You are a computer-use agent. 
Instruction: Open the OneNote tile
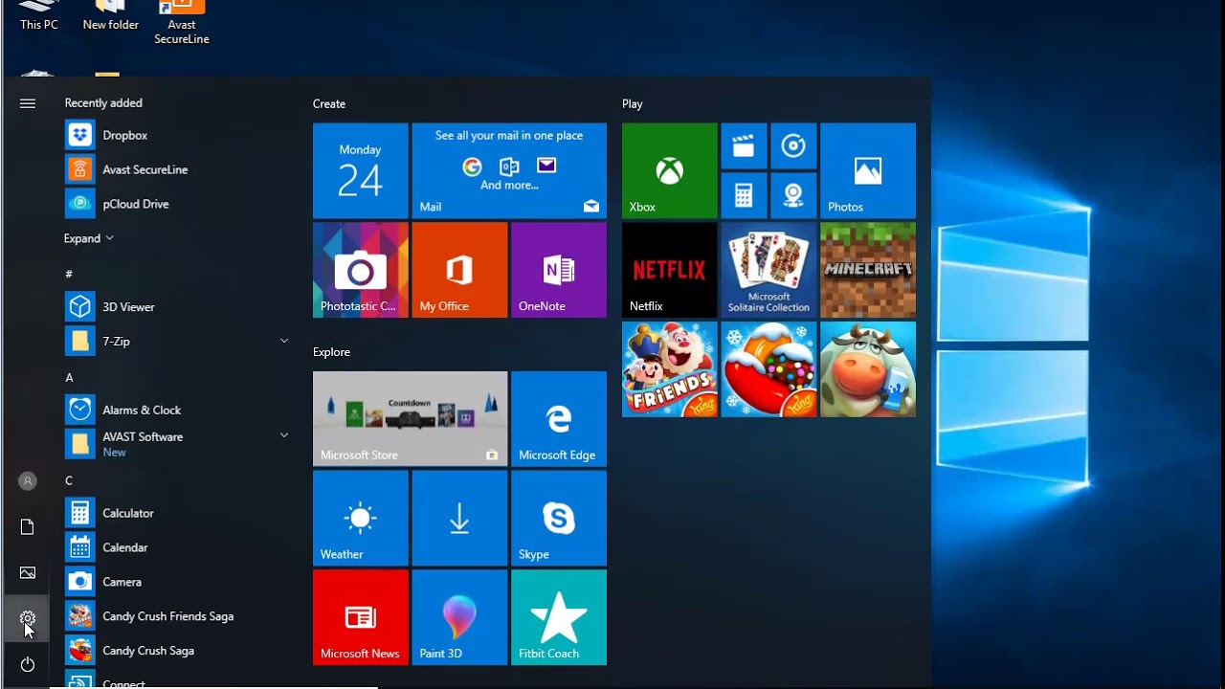coord(559,270)
